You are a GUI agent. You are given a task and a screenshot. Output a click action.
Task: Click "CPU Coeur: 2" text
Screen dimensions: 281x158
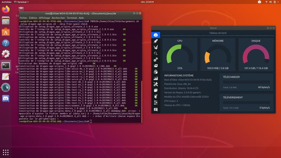pyautogui.click(x=171, y=101)
